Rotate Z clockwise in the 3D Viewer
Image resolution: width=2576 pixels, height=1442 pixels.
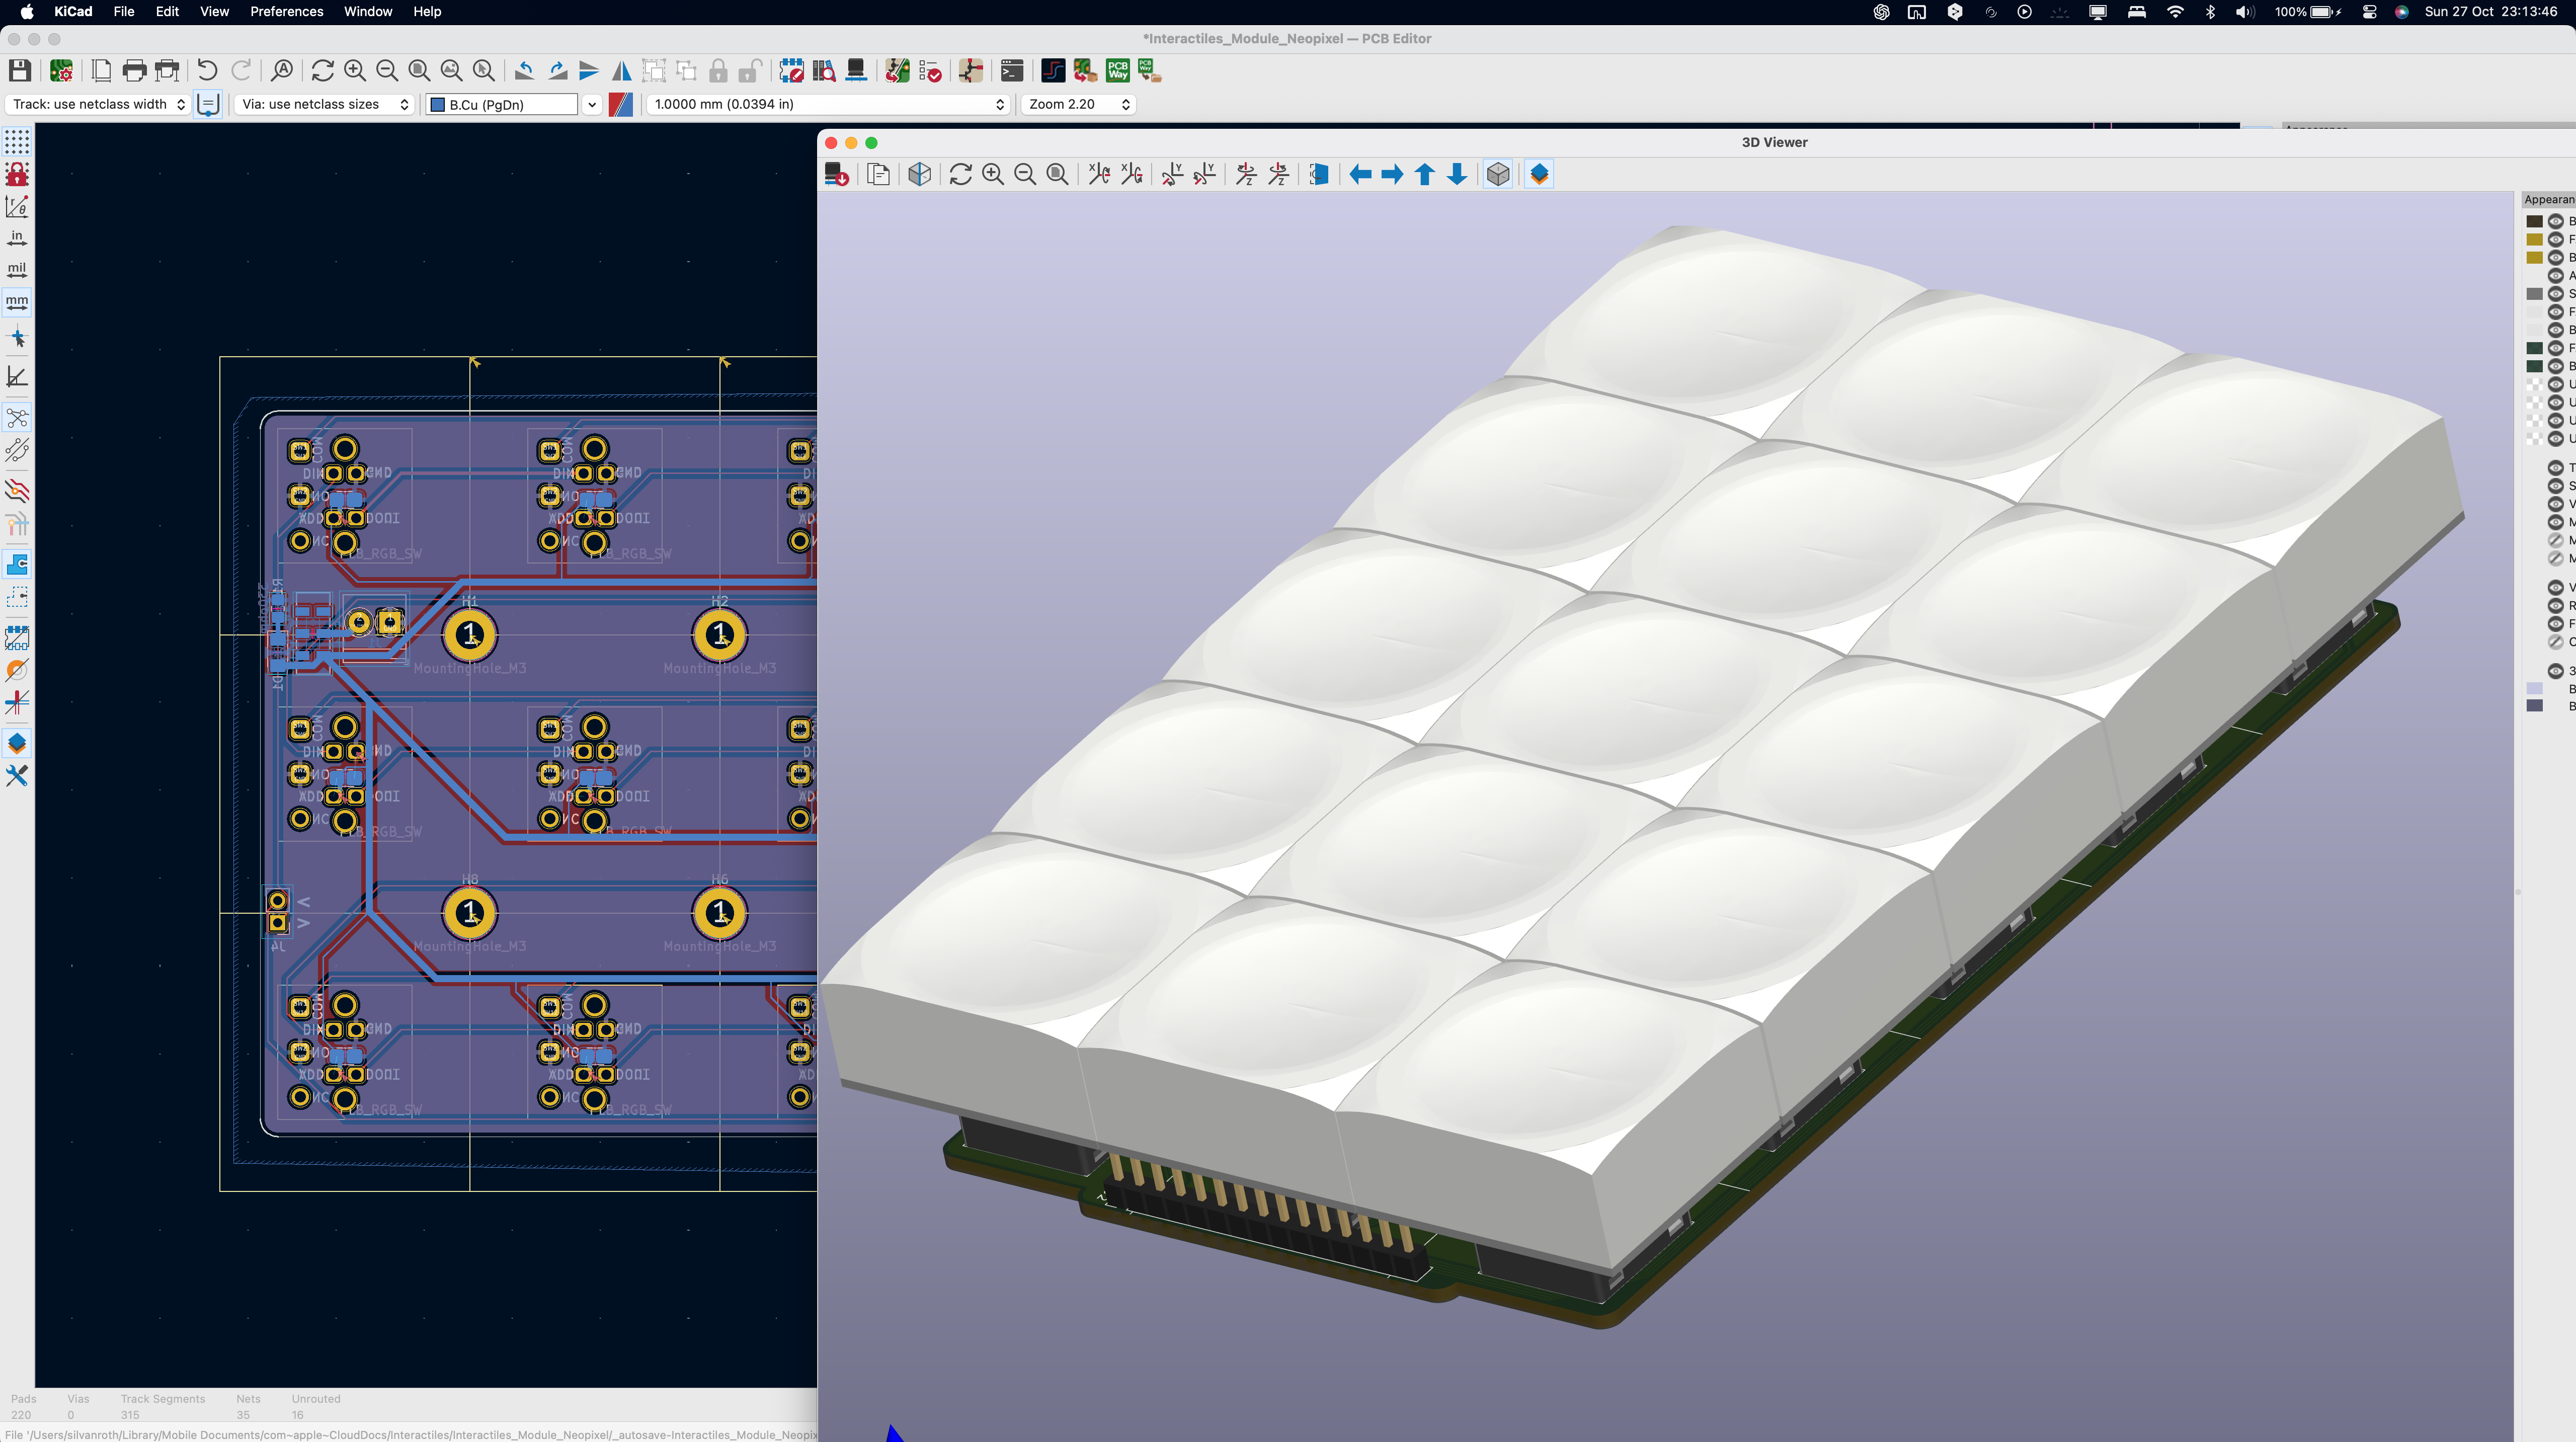click(1246, 174)
